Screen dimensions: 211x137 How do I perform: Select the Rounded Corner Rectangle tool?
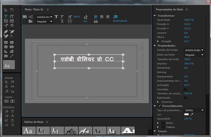12,42
